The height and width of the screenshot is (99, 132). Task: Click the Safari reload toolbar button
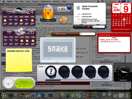click(15, 7)
